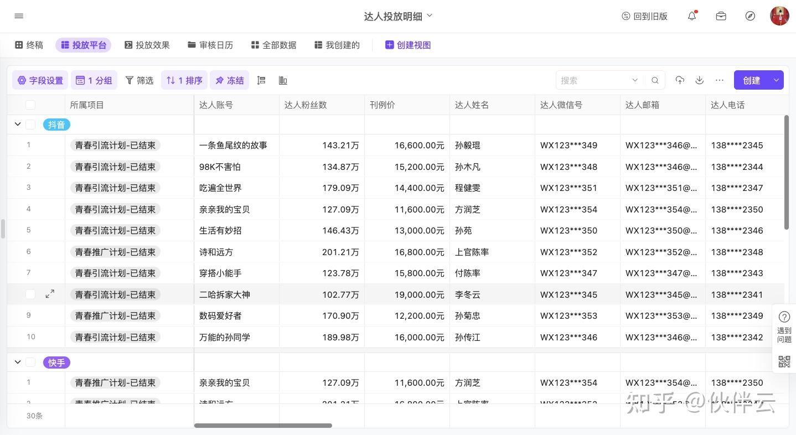Click the WeChat cell WX123***349
The image size is (796, 435).
(577, 146)
